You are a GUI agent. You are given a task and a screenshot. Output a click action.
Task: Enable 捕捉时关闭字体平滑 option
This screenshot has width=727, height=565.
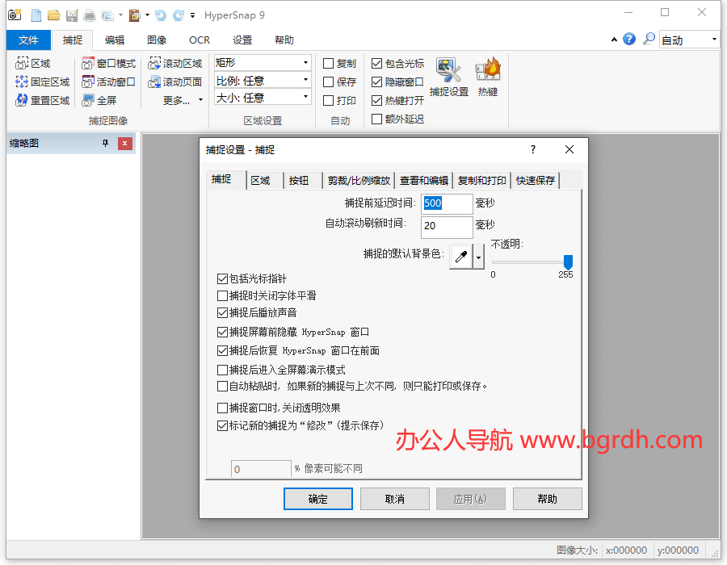[222, 295]
